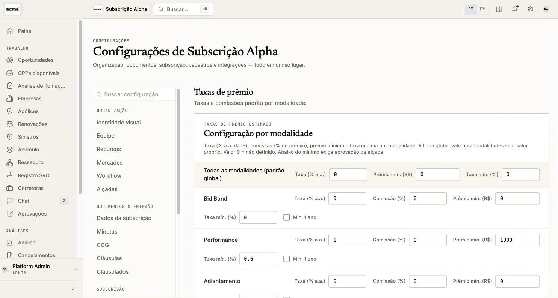Go to Minutas settings
The image size is (558, 298).
coord(107,232)
